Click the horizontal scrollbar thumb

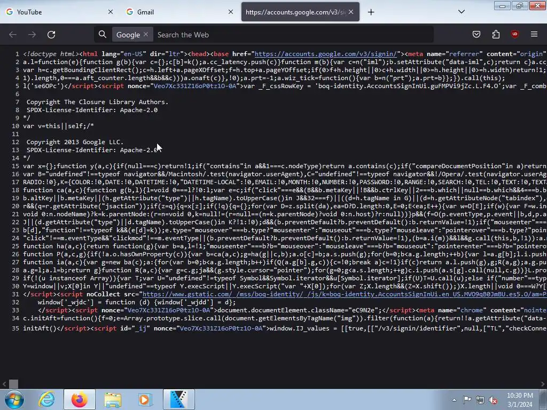tap(13, 384)
